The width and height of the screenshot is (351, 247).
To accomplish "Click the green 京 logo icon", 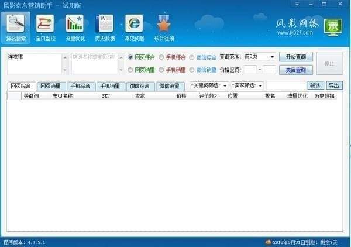I will coord(333,27).
